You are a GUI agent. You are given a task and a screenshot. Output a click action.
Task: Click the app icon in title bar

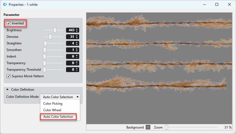pyautogui.click(x=5, y=5)
